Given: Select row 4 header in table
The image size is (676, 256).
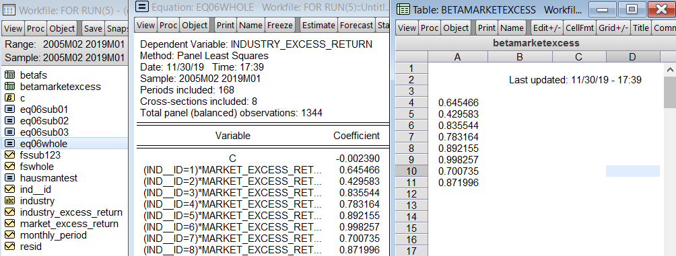Looking at the screenshot, I should click(411, 103).
